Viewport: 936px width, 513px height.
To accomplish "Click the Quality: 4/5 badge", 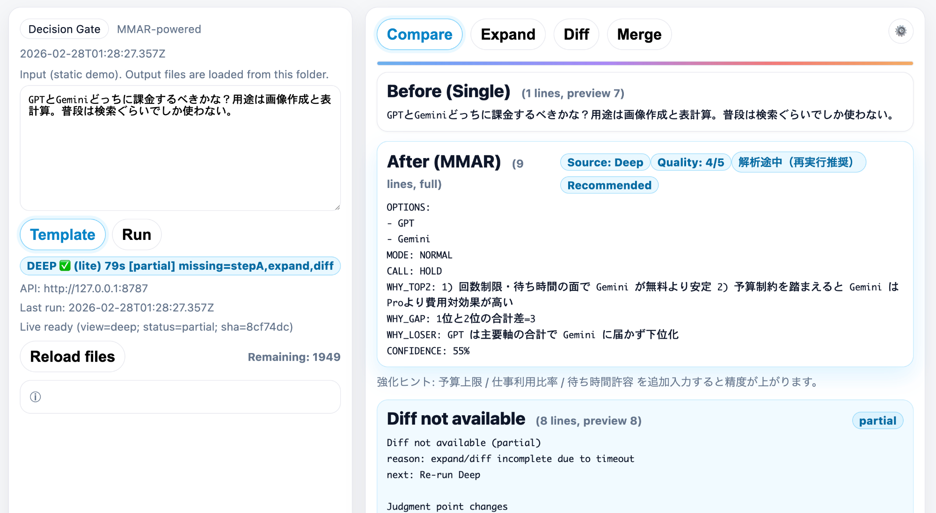I will pyautogui.click(x=690, y=162).
